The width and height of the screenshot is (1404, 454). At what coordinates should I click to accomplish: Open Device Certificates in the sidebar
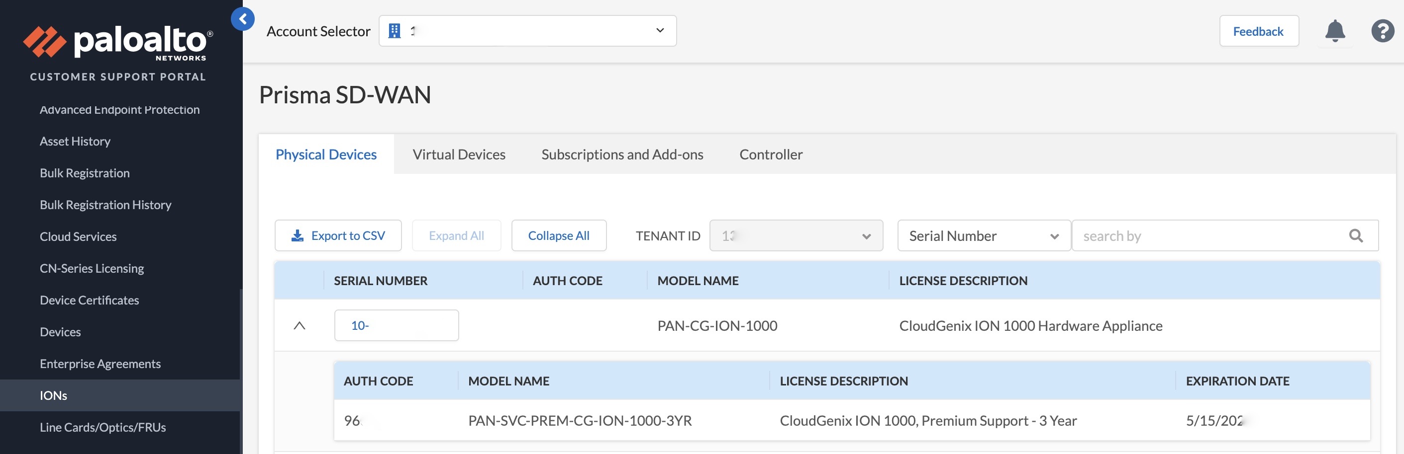[x=90, y=300]
